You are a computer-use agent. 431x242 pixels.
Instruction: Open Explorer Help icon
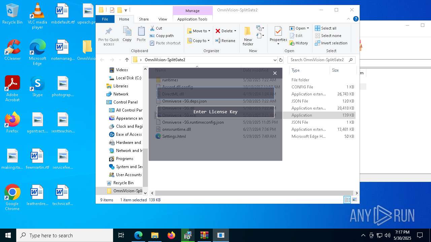pos(356,19)
